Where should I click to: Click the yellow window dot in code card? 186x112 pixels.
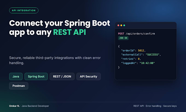121,25
